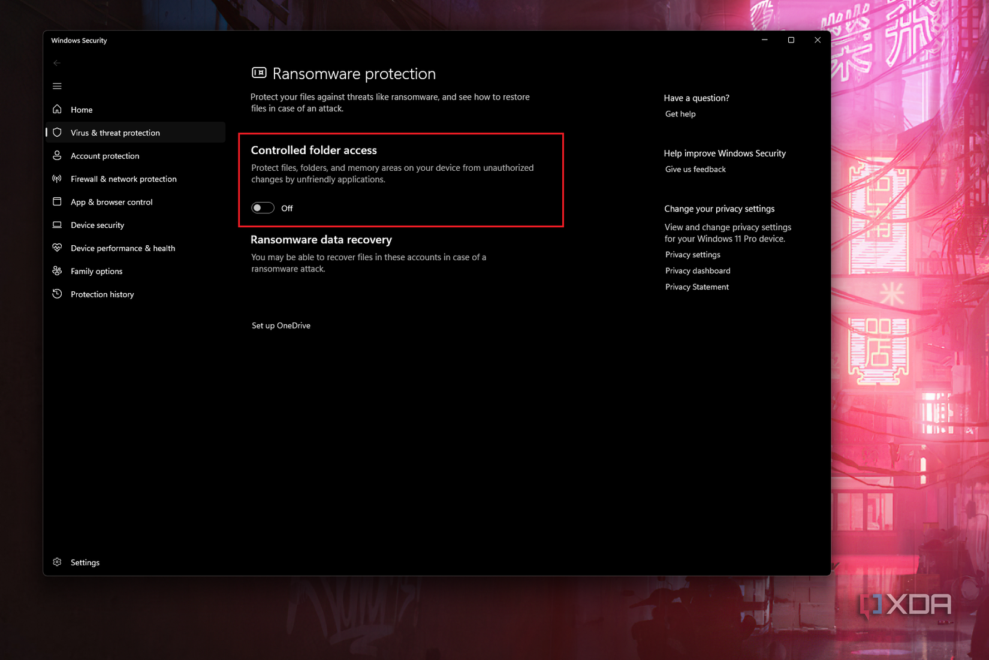
Task: Open Settings at sidebar bottom
Action: pyautogui.click(x=135, y=562)
